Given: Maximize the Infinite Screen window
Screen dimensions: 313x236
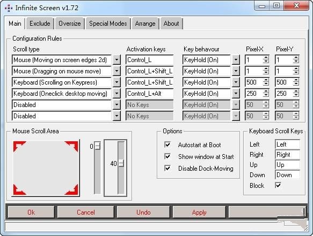Looking at the screenshot, I should (x=276, y=5).
